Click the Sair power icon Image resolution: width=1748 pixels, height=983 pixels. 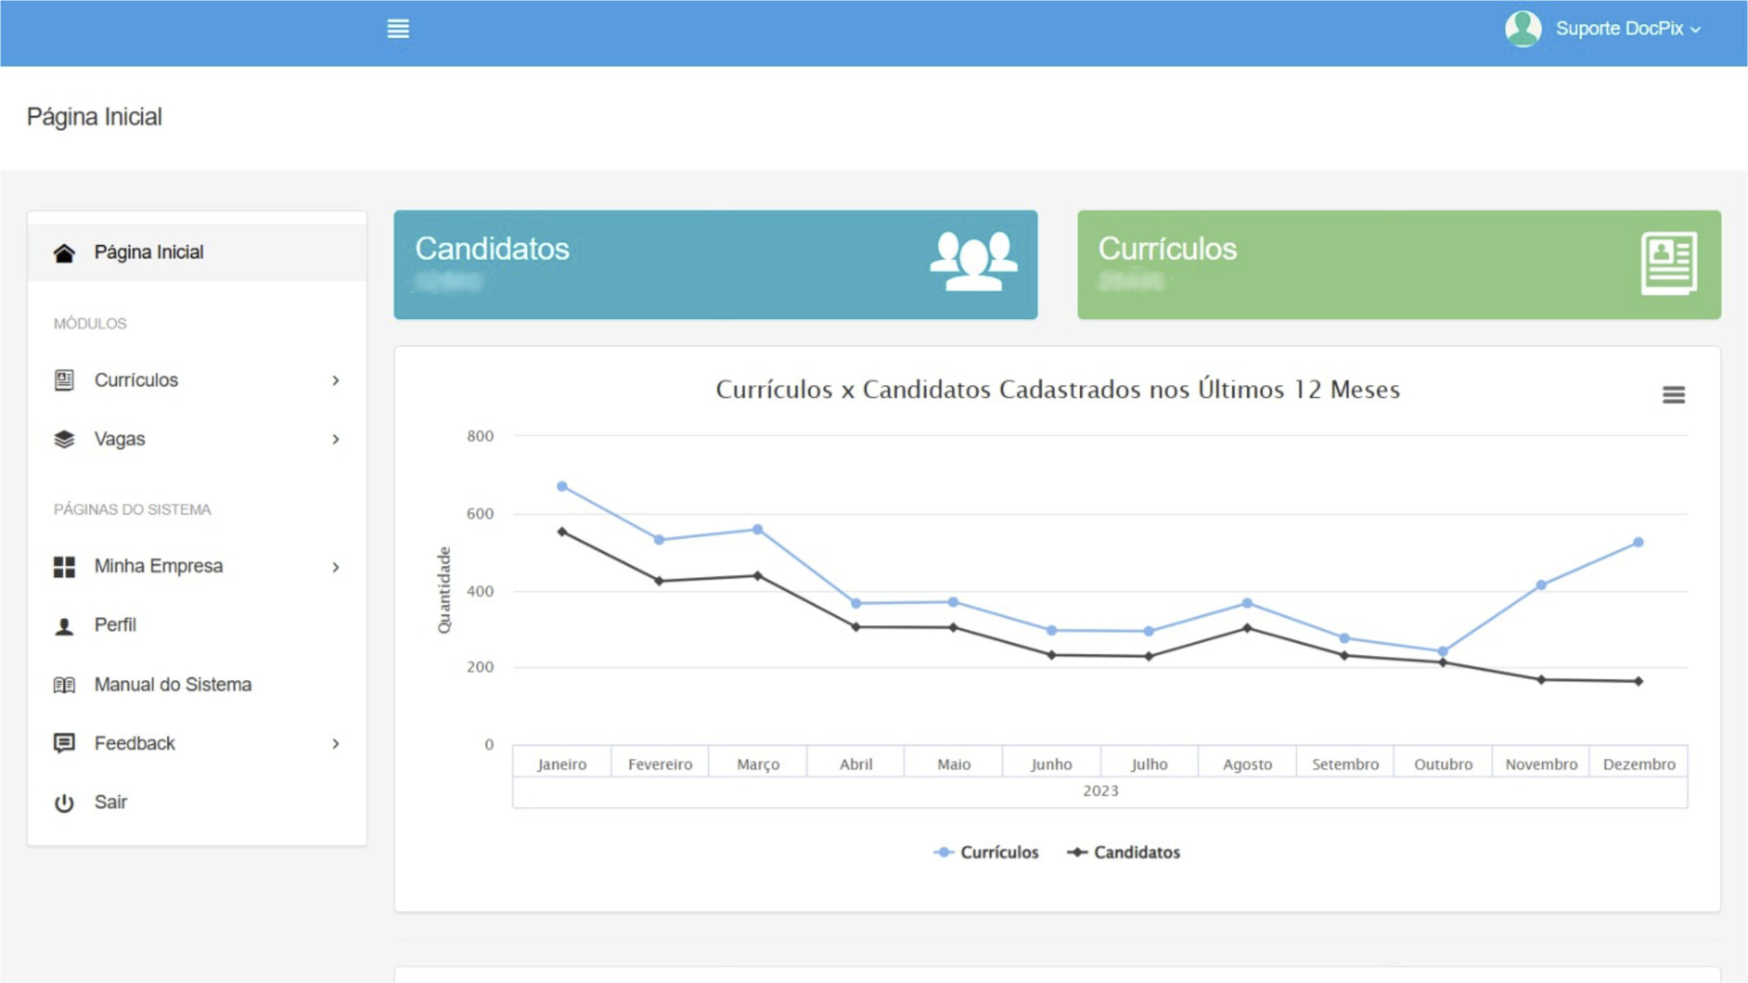tap(64, 803)
